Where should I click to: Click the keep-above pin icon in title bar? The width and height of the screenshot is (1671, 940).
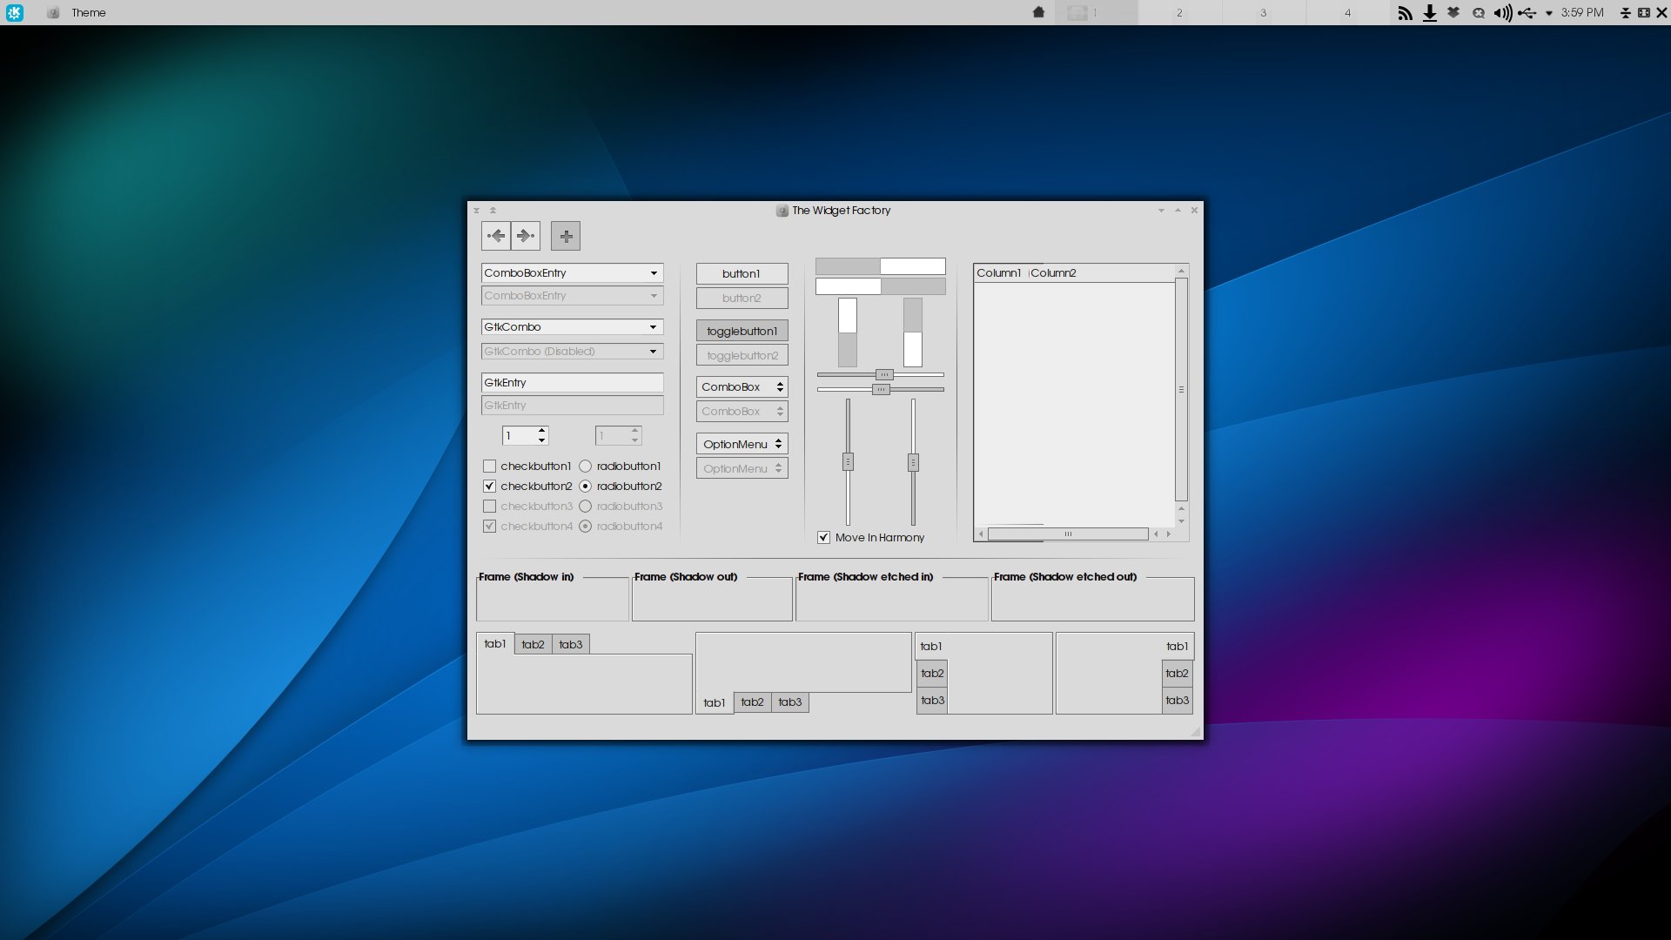pos(493,210)
